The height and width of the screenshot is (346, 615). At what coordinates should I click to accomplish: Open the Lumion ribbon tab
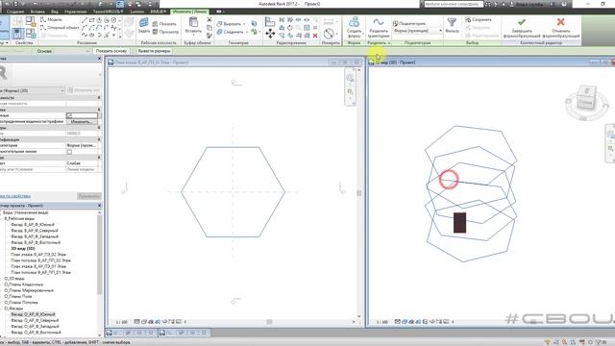[x=136, y=12]
